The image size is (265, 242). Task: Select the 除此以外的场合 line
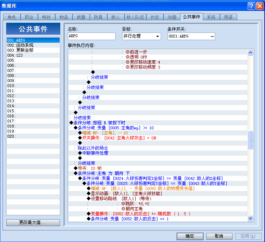point(158,148)
